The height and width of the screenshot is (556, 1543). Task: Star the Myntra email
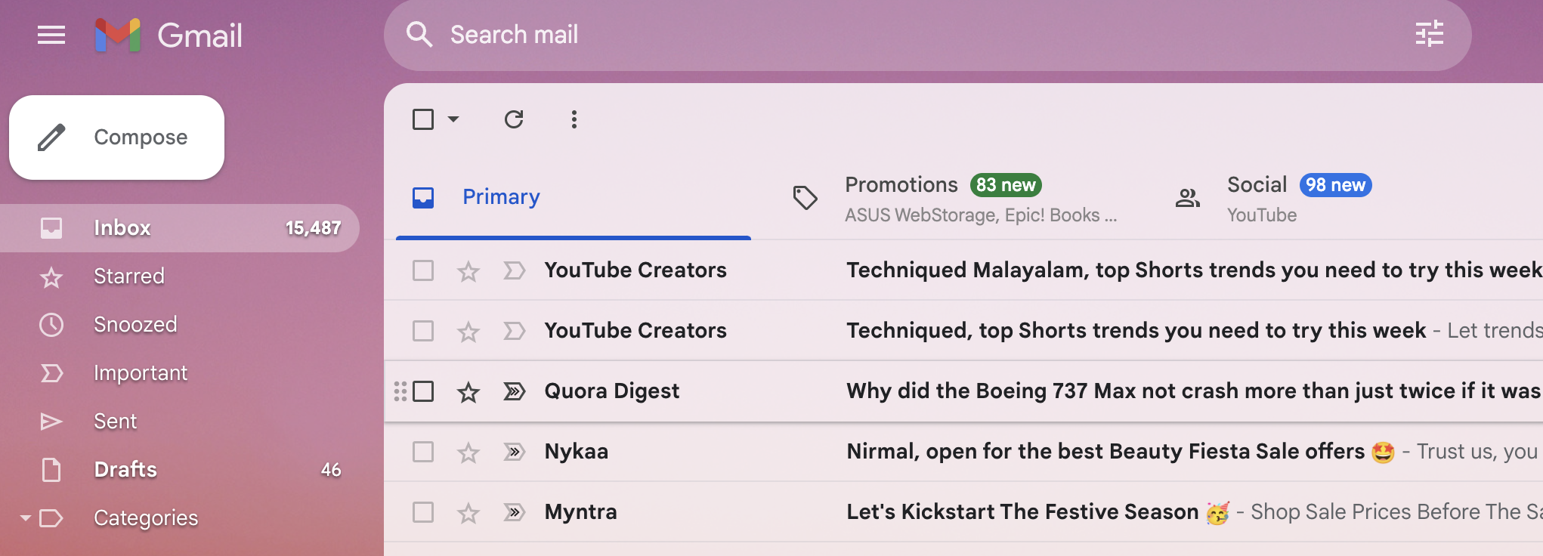click(x=468, y=512)
